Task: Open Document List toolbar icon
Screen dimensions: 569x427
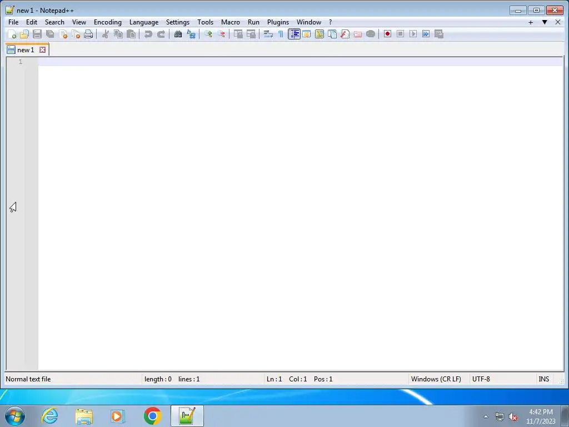Action: click(332, 34)
